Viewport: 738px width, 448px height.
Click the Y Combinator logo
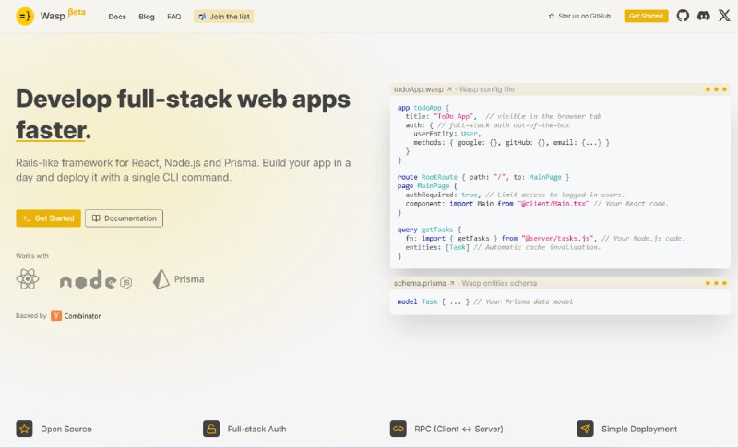pyautogui.click(x=56, y=315)
